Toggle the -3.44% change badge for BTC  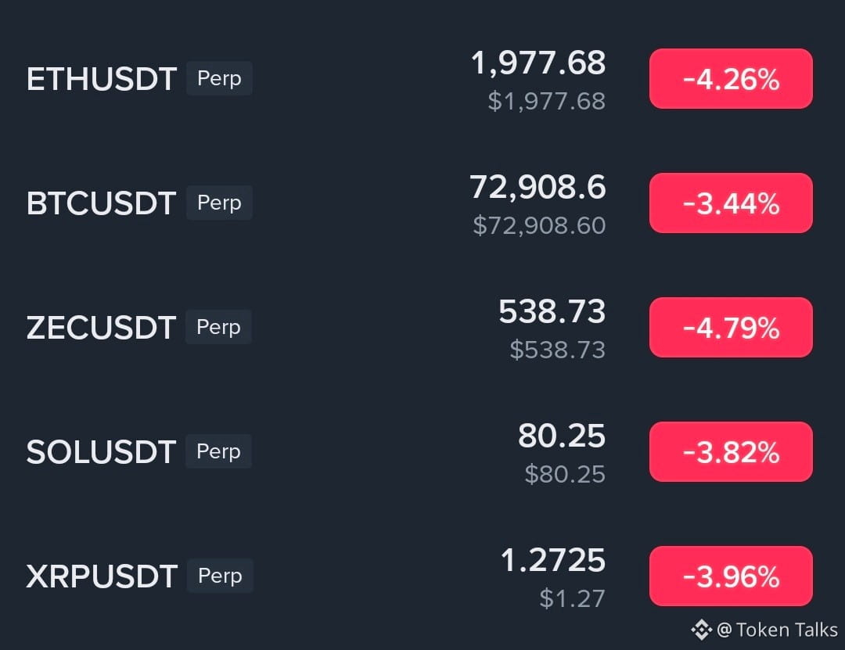pos(731,203)
